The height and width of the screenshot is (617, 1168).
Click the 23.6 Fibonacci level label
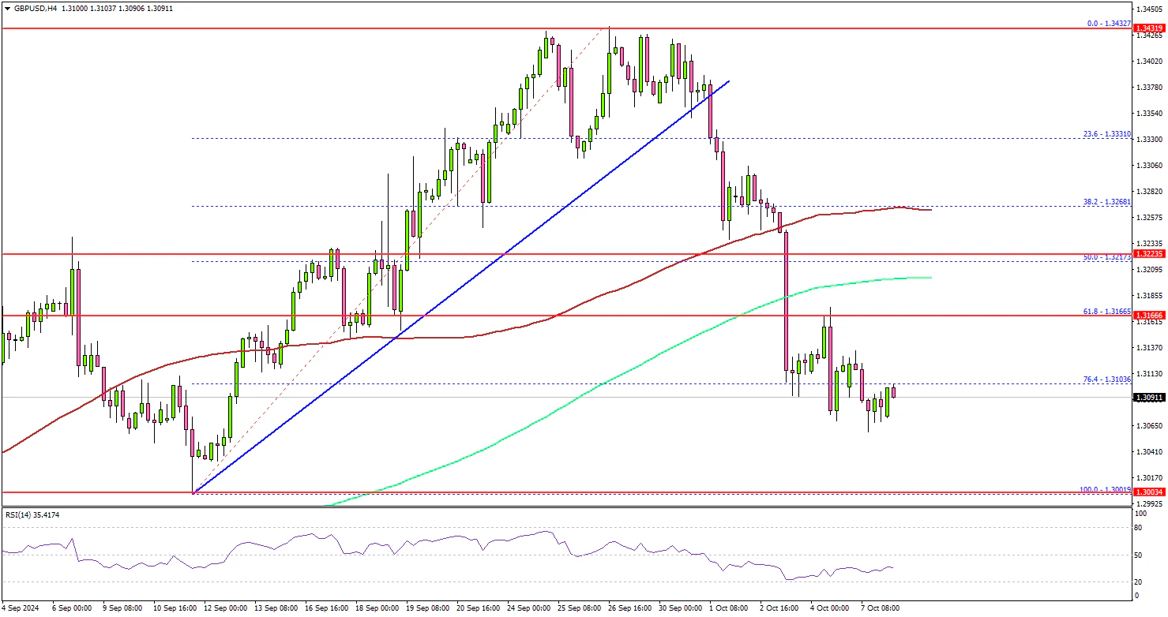pyautogui.click(x=1108, y=134)
